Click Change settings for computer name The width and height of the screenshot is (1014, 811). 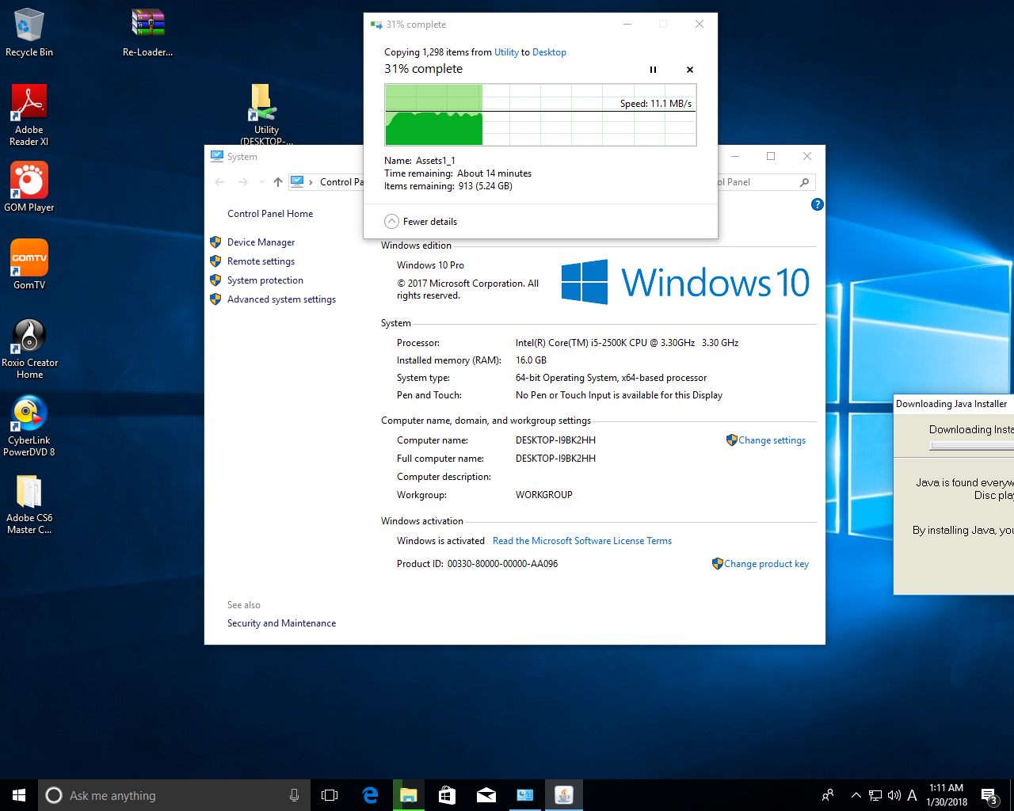pos(772,440)
